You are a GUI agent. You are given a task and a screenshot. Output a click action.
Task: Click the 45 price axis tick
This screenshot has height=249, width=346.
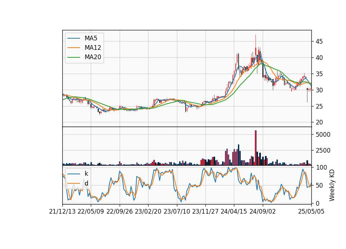pyautogui.click(x=319, y=41)
